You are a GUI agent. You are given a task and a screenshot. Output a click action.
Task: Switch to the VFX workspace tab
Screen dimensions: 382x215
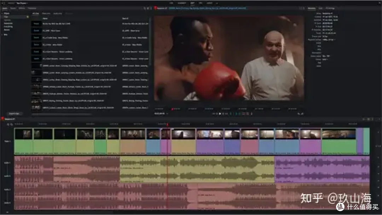201,3
